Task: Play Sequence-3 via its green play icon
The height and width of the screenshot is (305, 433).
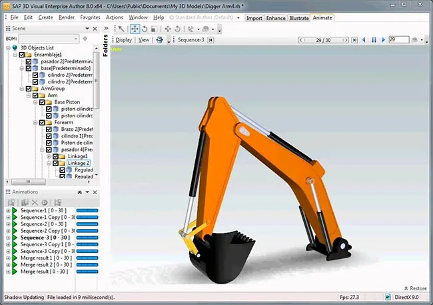Action: (x=15, y=238)
